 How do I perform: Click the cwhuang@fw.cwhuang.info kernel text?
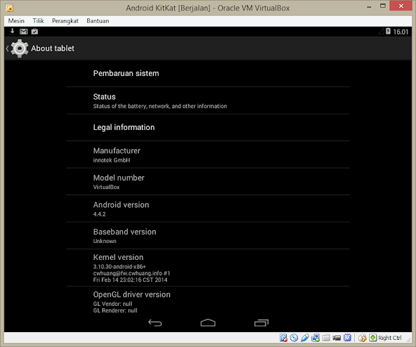pyautogui.click(x=131, y=274)
